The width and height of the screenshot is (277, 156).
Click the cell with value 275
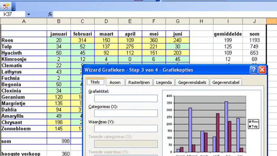tap(130, 47)
